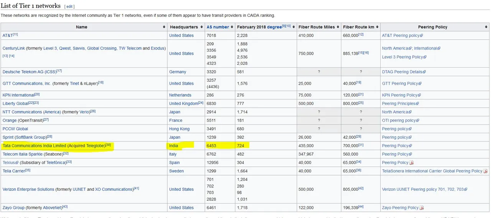Open Telecom Italia Sparkle link
The width and height of the screenshot is (491, 218).
[x=23, y=154]
